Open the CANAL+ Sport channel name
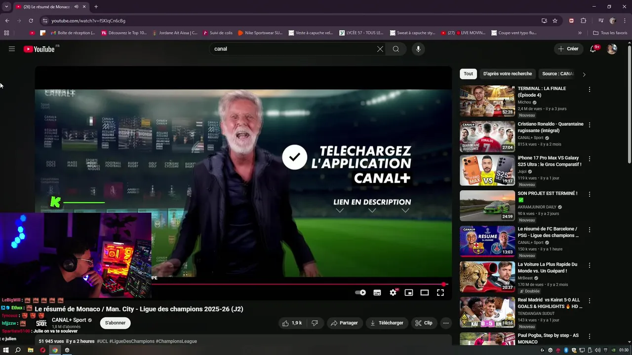This screenshot has width=632, height=355. point(69,320)
